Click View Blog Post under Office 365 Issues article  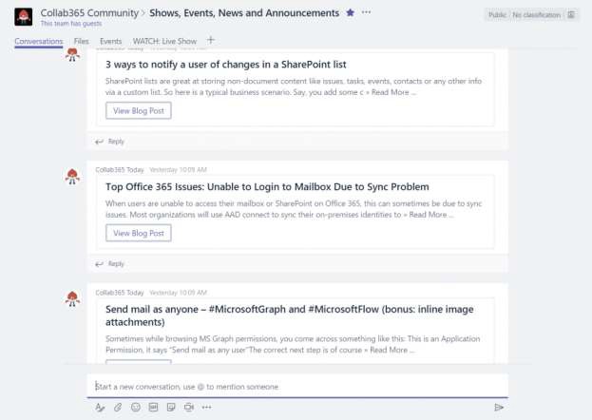(139, 233)
